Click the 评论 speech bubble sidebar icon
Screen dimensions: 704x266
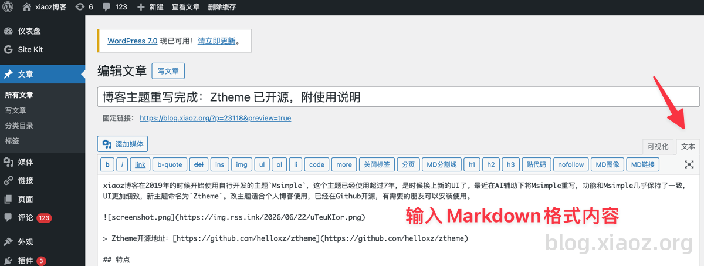8,218
